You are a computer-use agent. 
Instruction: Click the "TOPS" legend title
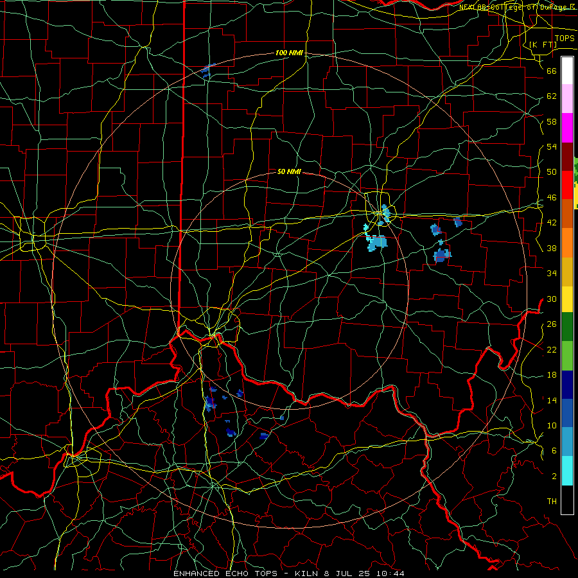[565, 38]
